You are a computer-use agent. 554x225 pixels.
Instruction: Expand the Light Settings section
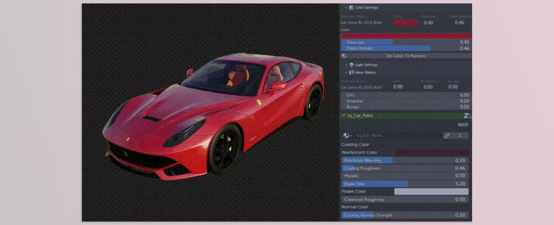(346, 65)
